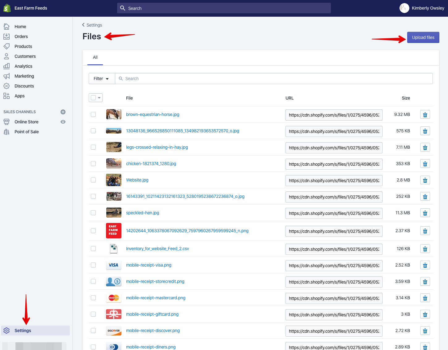
Task: Open the brown-equestrian-horse.jpg file link
Action: tap(152, 114)
